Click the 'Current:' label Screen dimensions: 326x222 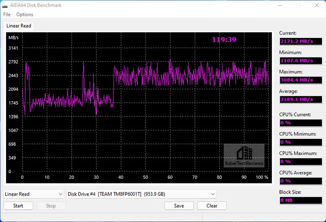288,33
